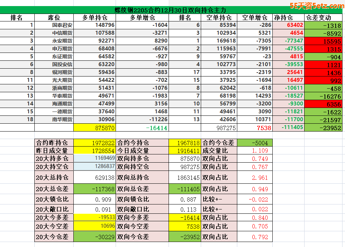Click the 席位 column header
Viewport: 345px width, 247px height.
click(x=54, y=18)
